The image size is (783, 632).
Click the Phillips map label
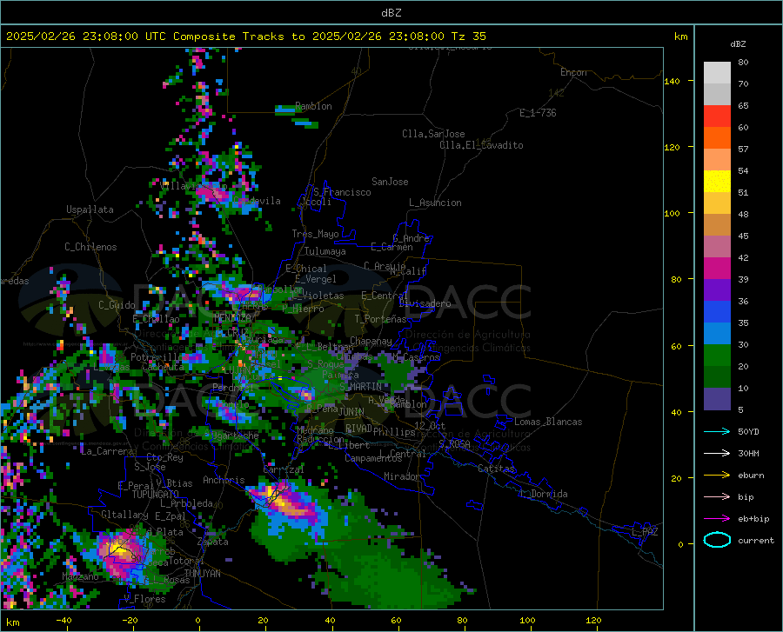point(394,431)
